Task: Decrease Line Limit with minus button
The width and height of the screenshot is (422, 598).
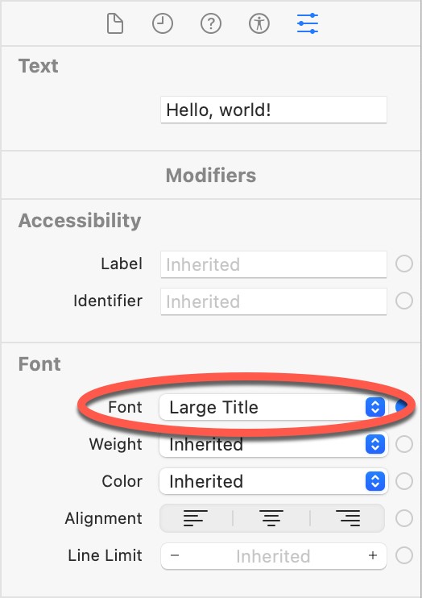Action: 175,555
